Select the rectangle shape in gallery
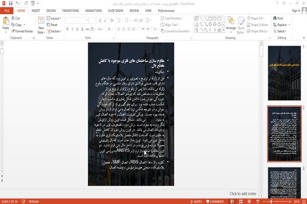The height and width of the screenshot is (204, 307). tap(210, 19)
